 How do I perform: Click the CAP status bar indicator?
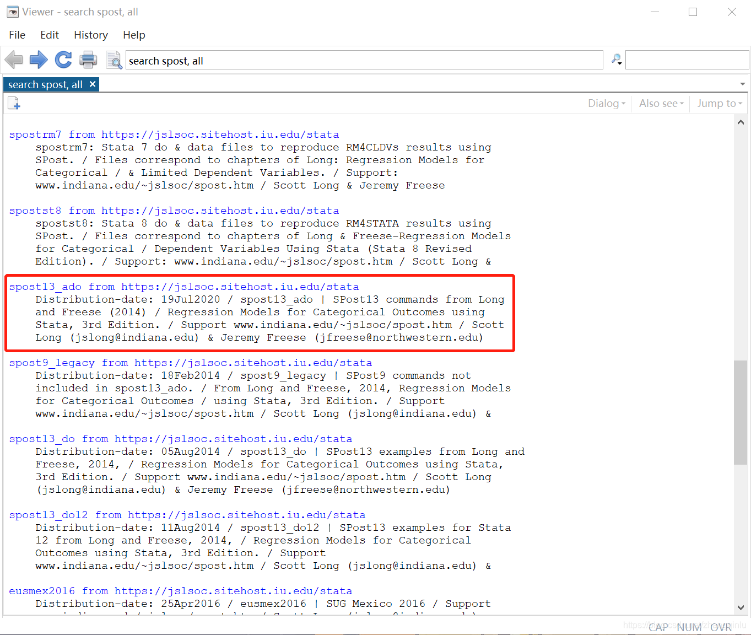(658, 627)
